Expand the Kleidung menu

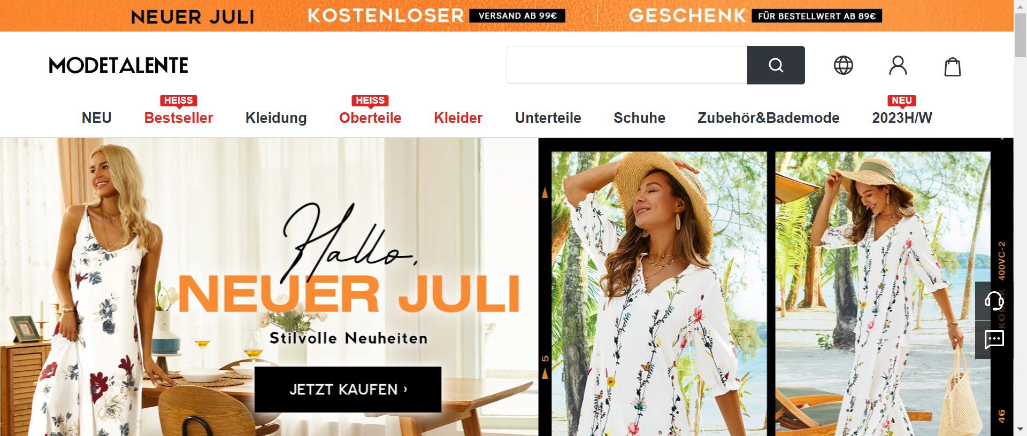point(276,118)
